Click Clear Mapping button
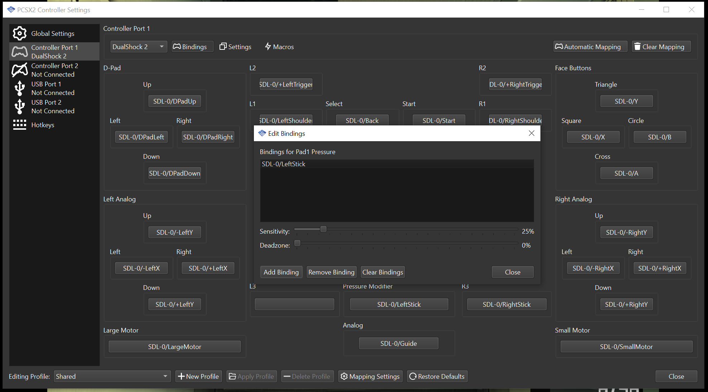Screen dimensions: 708x392 (x=661, y=47)
